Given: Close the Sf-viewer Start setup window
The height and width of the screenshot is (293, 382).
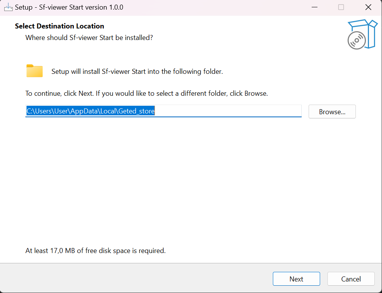Looking at the screenshot, I should 368,7.
